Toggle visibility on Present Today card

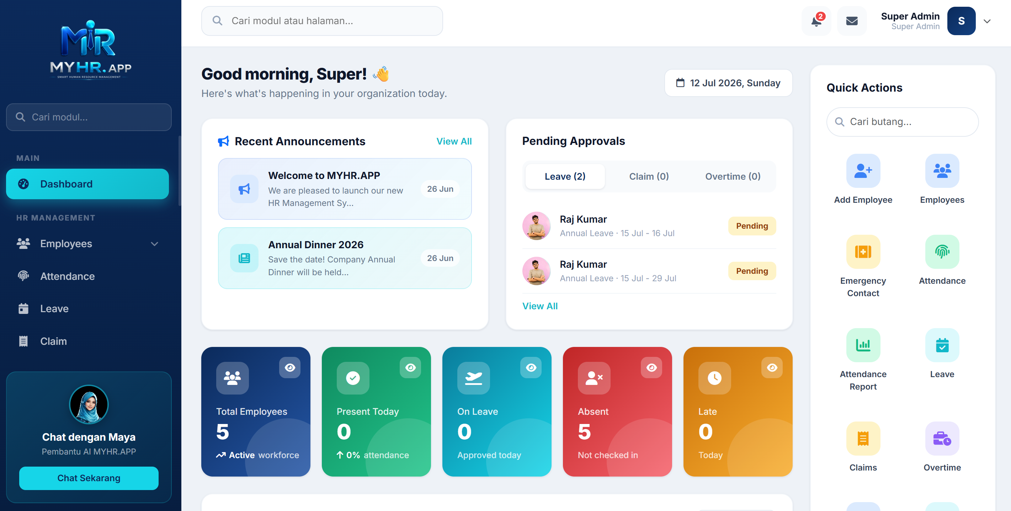coord(410,368)
